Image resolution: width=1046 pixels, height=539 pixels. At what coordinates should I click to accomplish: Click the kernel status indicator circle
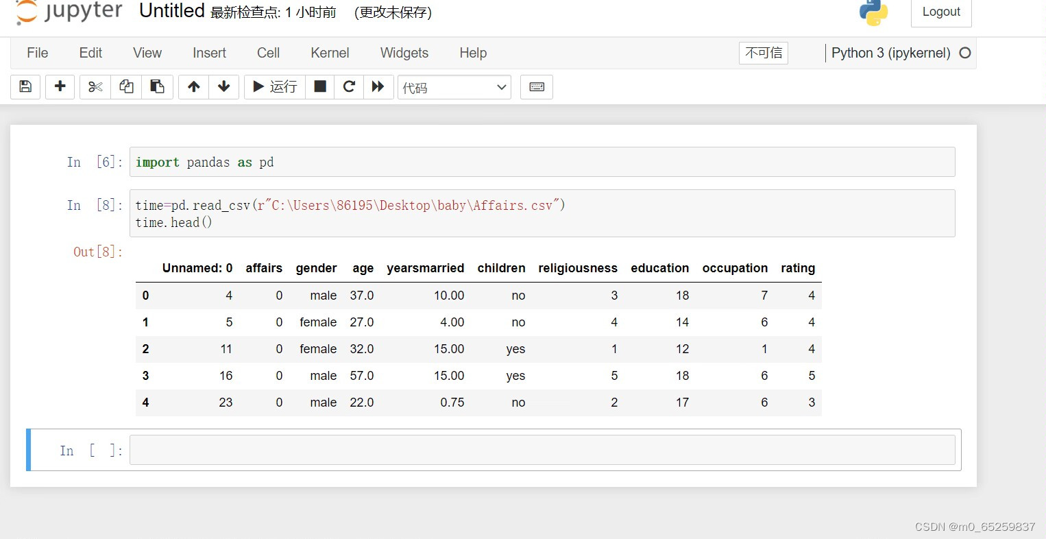965,52
